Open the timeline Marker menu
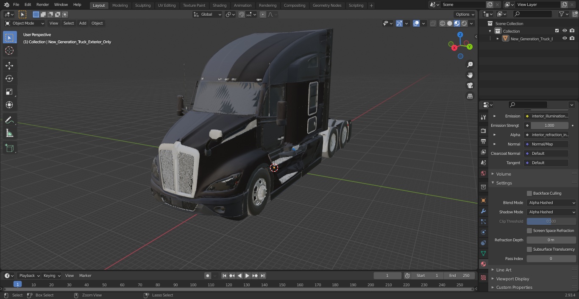Screen dimensions: 579x299 (x=85, y=276)
